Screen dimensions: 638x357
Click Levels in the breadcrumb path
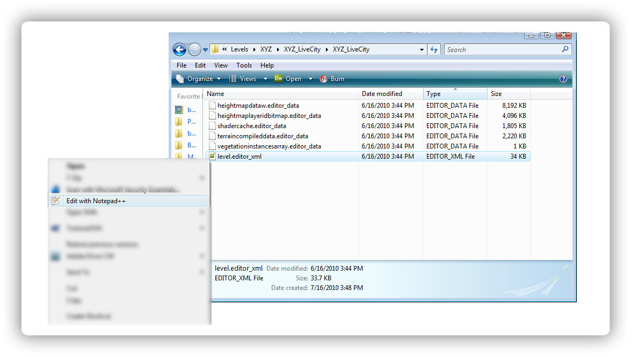240,49
